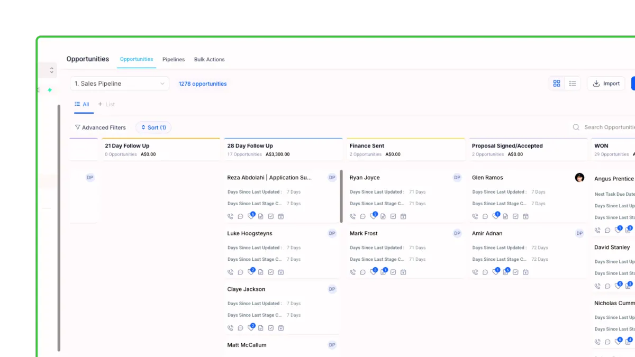Click tags icon on Reza Abdolahi card

click(x=251, y=216)
